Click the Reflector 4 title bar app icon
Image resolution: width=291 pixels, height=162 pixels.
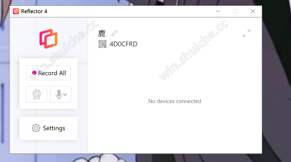click(16, 11)
